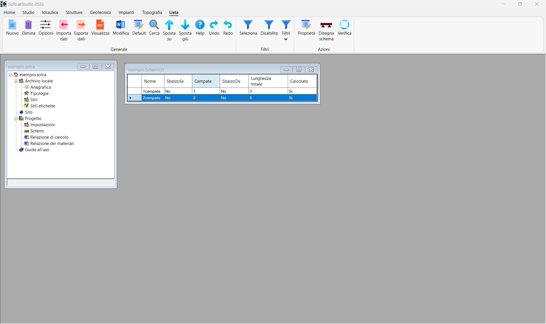
Task: Click Calcolato Si cell in 1campata row
Action: tap(302, 91)
